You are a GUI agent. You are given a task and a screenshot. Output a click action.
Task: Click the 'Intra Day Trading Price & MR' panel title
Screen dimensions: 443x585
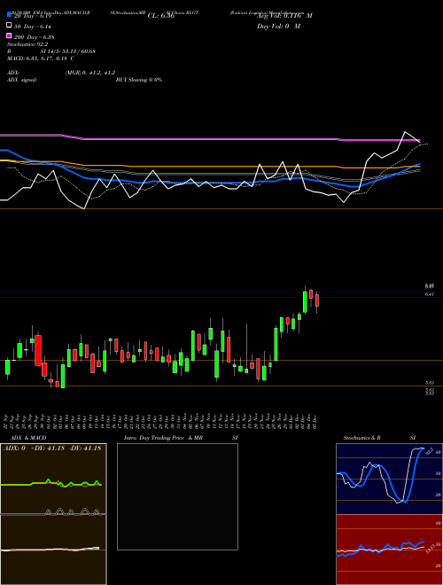[163, 438]
